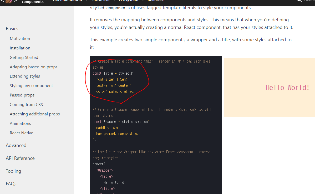Go to the FAQs page
The image size is (315, 194).
[11, 183]
